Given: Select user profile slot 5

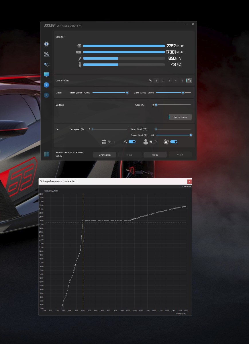Looking at the screenshot, I should pyautogui.click(x=182, y=81).
